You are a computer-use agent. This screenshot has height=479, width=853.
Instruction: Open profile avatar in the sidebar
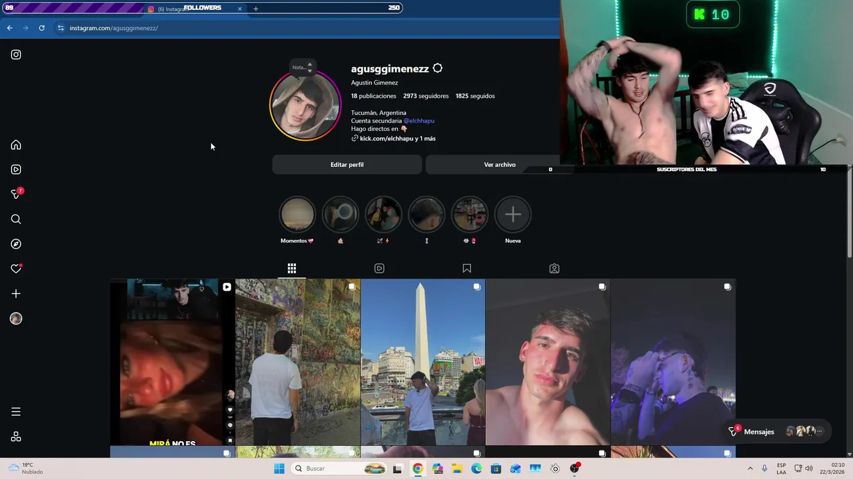(16, 319)
